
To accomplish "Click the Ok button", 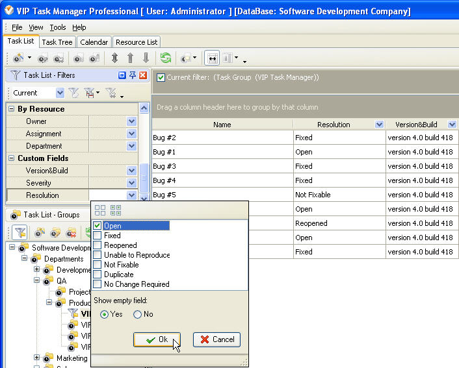I will point(157,339).
